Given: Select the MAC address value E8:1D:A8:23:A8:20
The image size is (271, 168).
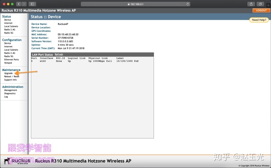Looking at the screenshot, I should click(68, 34).
